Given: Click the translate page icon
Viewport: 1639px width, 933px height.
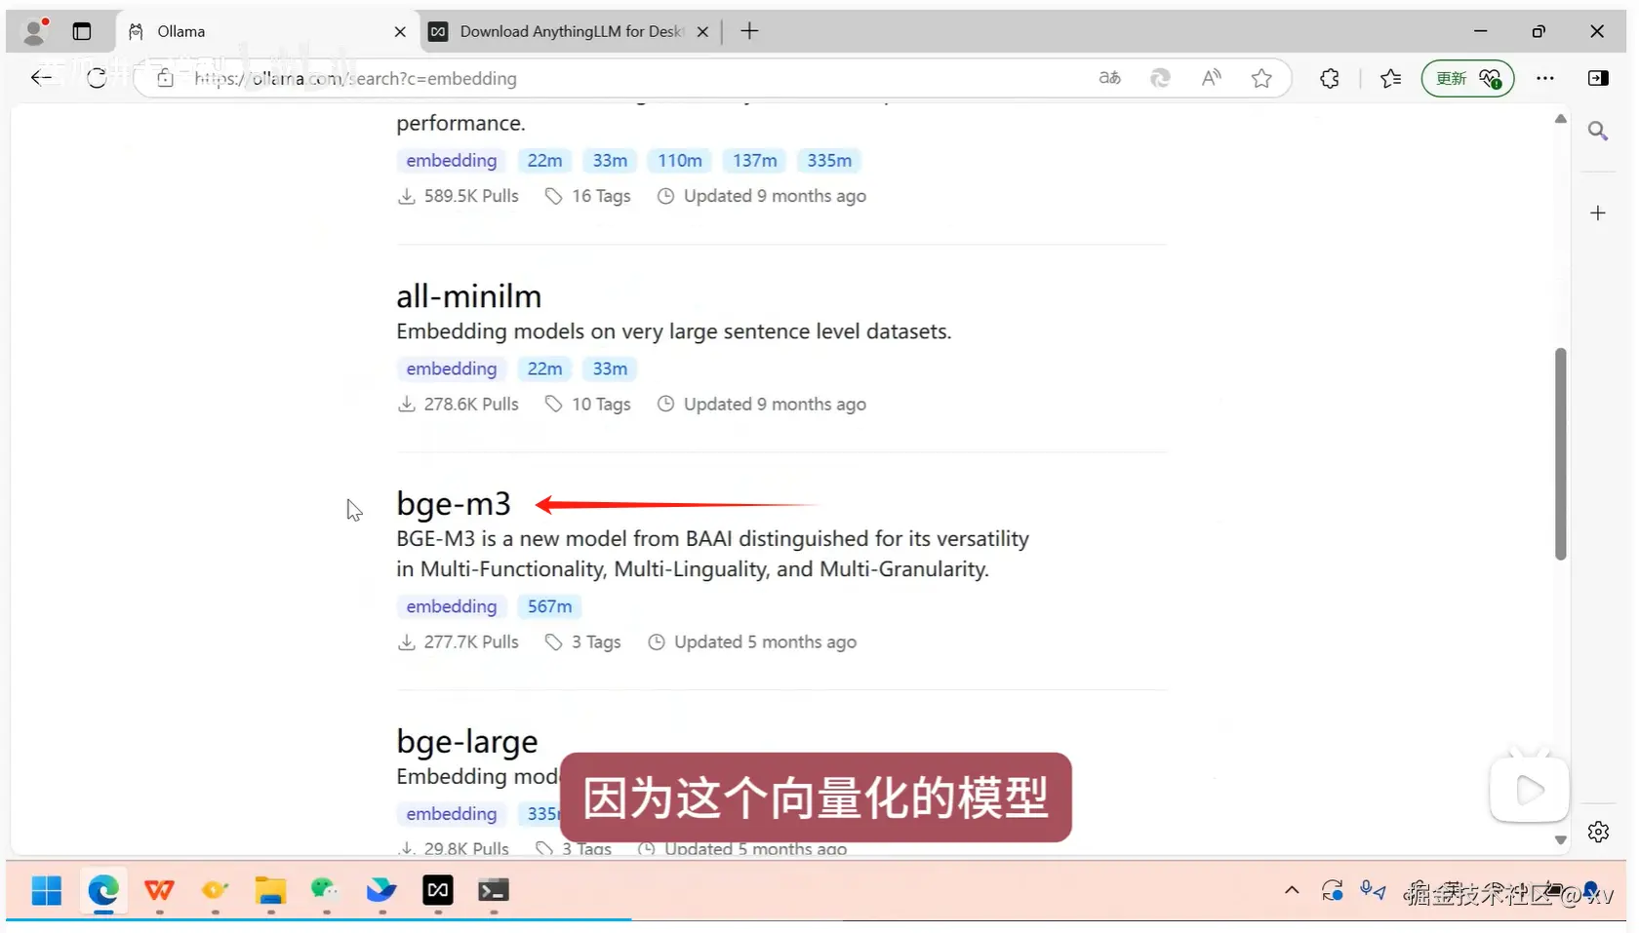Looking at the screenshot, I should (x=1110, y=78).
